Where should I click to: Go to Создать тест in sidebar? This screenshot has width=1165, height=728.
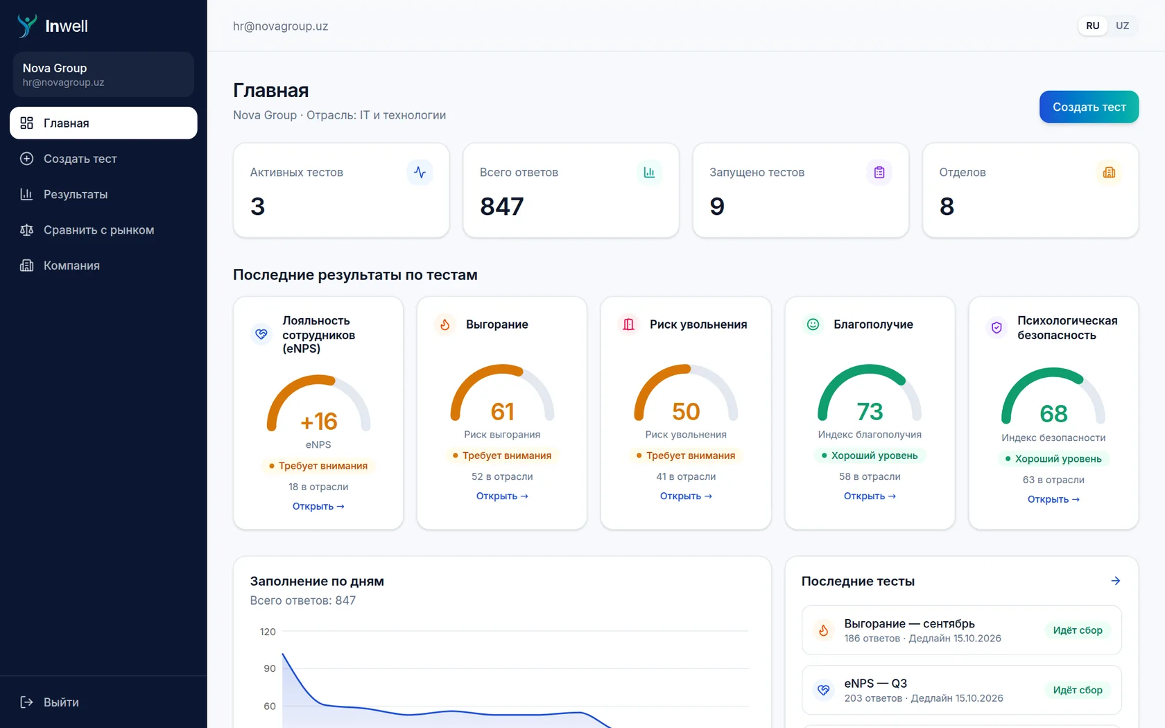point(103,159)
